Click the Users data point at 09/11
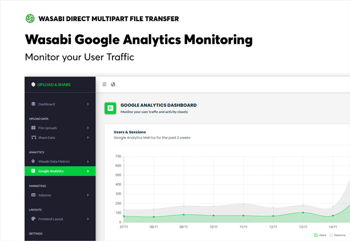This screenshot has width=350, height=241. (184, 215)
